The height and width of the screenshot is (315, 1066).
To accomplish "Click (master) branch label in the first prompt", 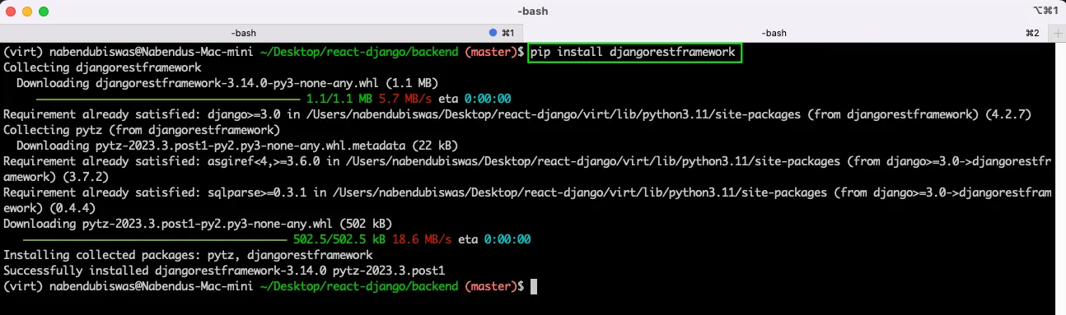I will pyautogui.click(x=491, y=52).
